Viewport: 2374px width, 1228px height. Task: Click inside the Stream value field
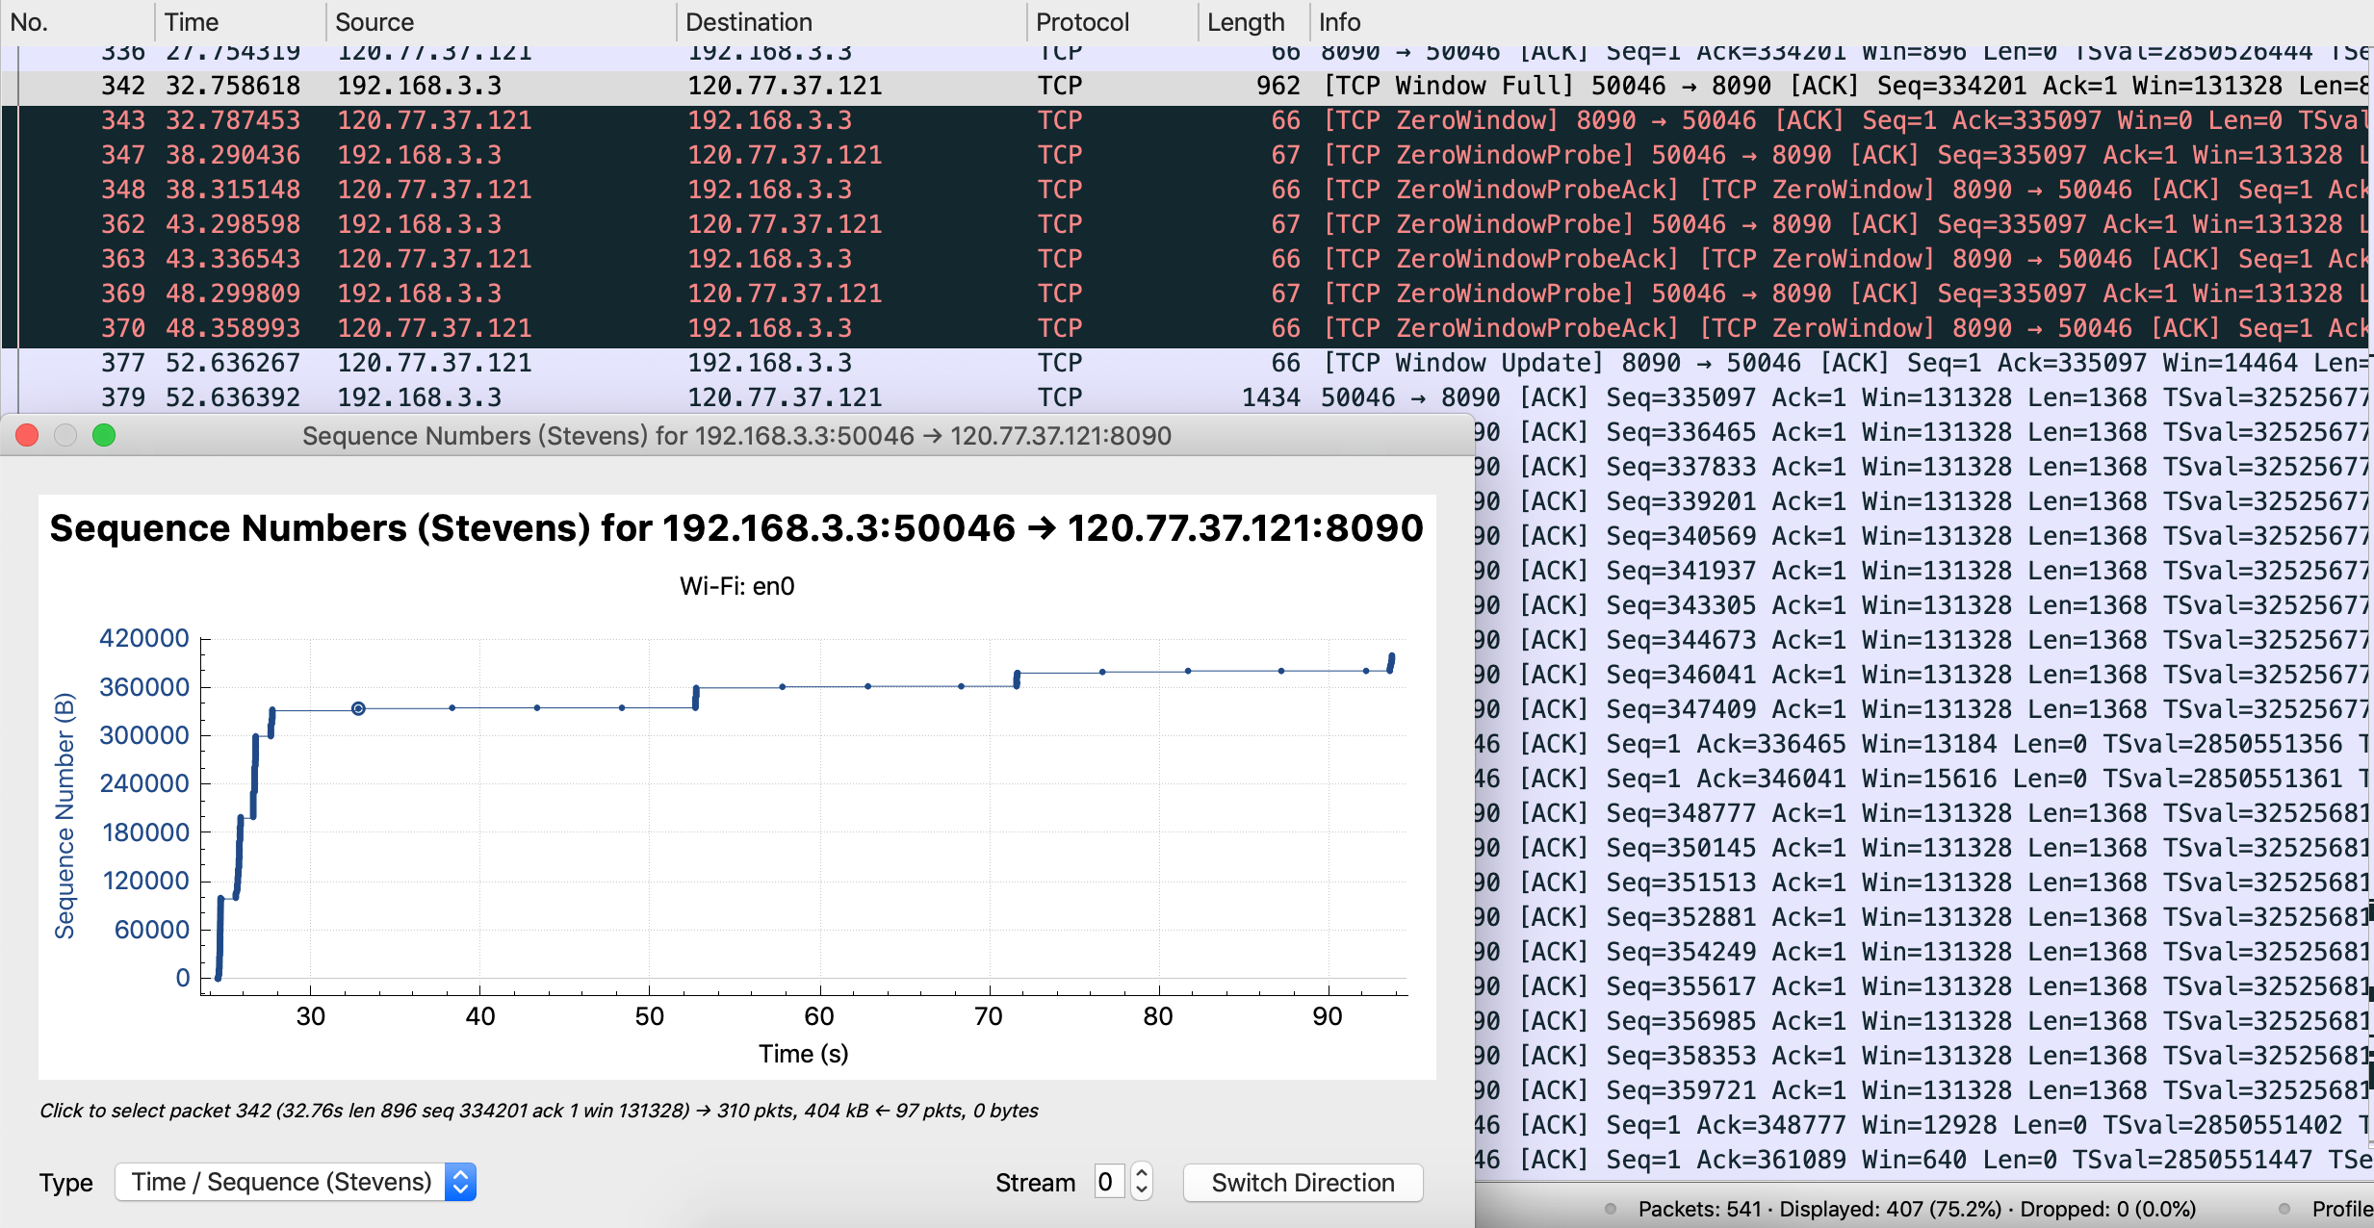[1108, 1182]
